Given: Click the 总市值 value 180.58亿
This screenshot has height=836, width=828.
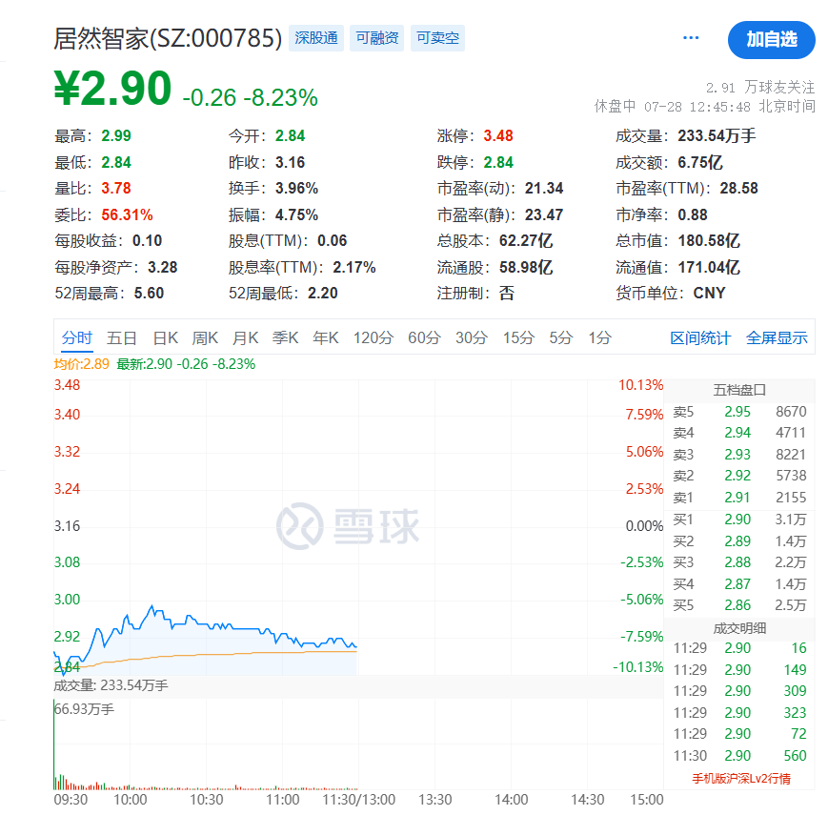Looking at the screenshot, I should [709, 240].
